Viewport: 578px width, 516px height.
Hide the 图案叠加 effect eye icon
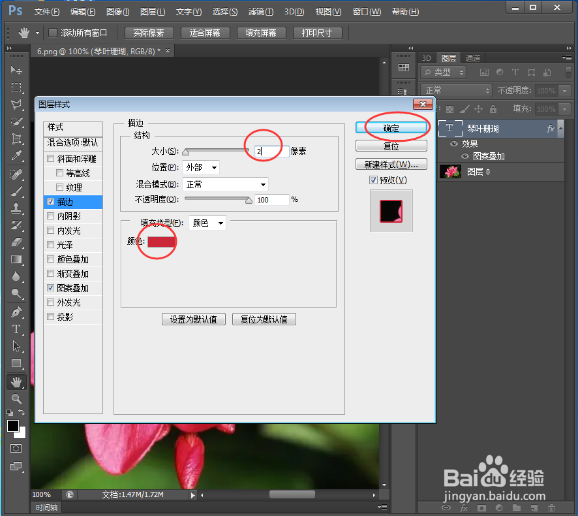(465, 156)
